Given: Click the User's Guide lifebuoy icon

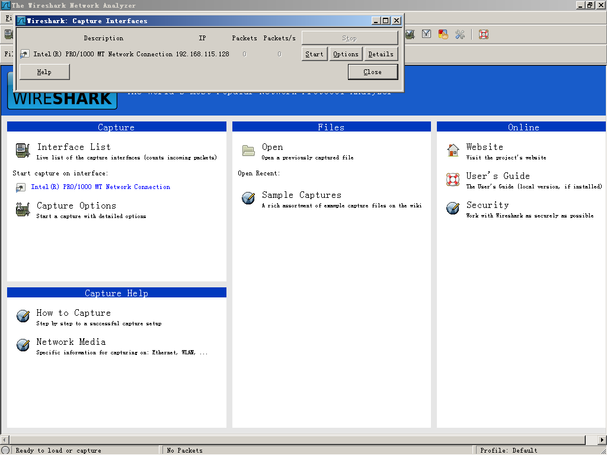Looking at the screenshot, I should (x=452, y=180).
